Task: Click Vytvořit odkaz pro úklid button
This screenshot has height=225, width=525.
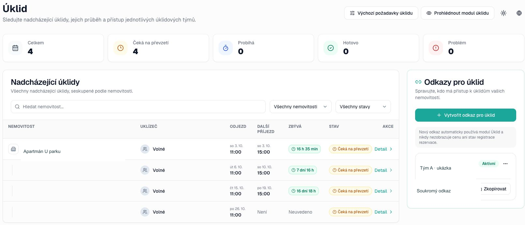Action: pyautogui.click(x=466, y=115)
